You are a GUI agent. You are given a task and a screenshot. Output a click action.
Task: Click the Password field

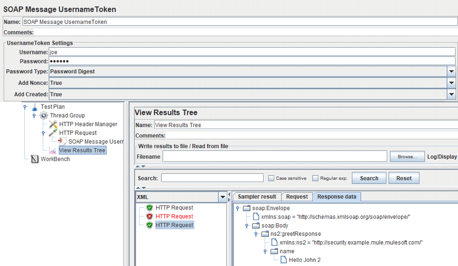[252, 61]
